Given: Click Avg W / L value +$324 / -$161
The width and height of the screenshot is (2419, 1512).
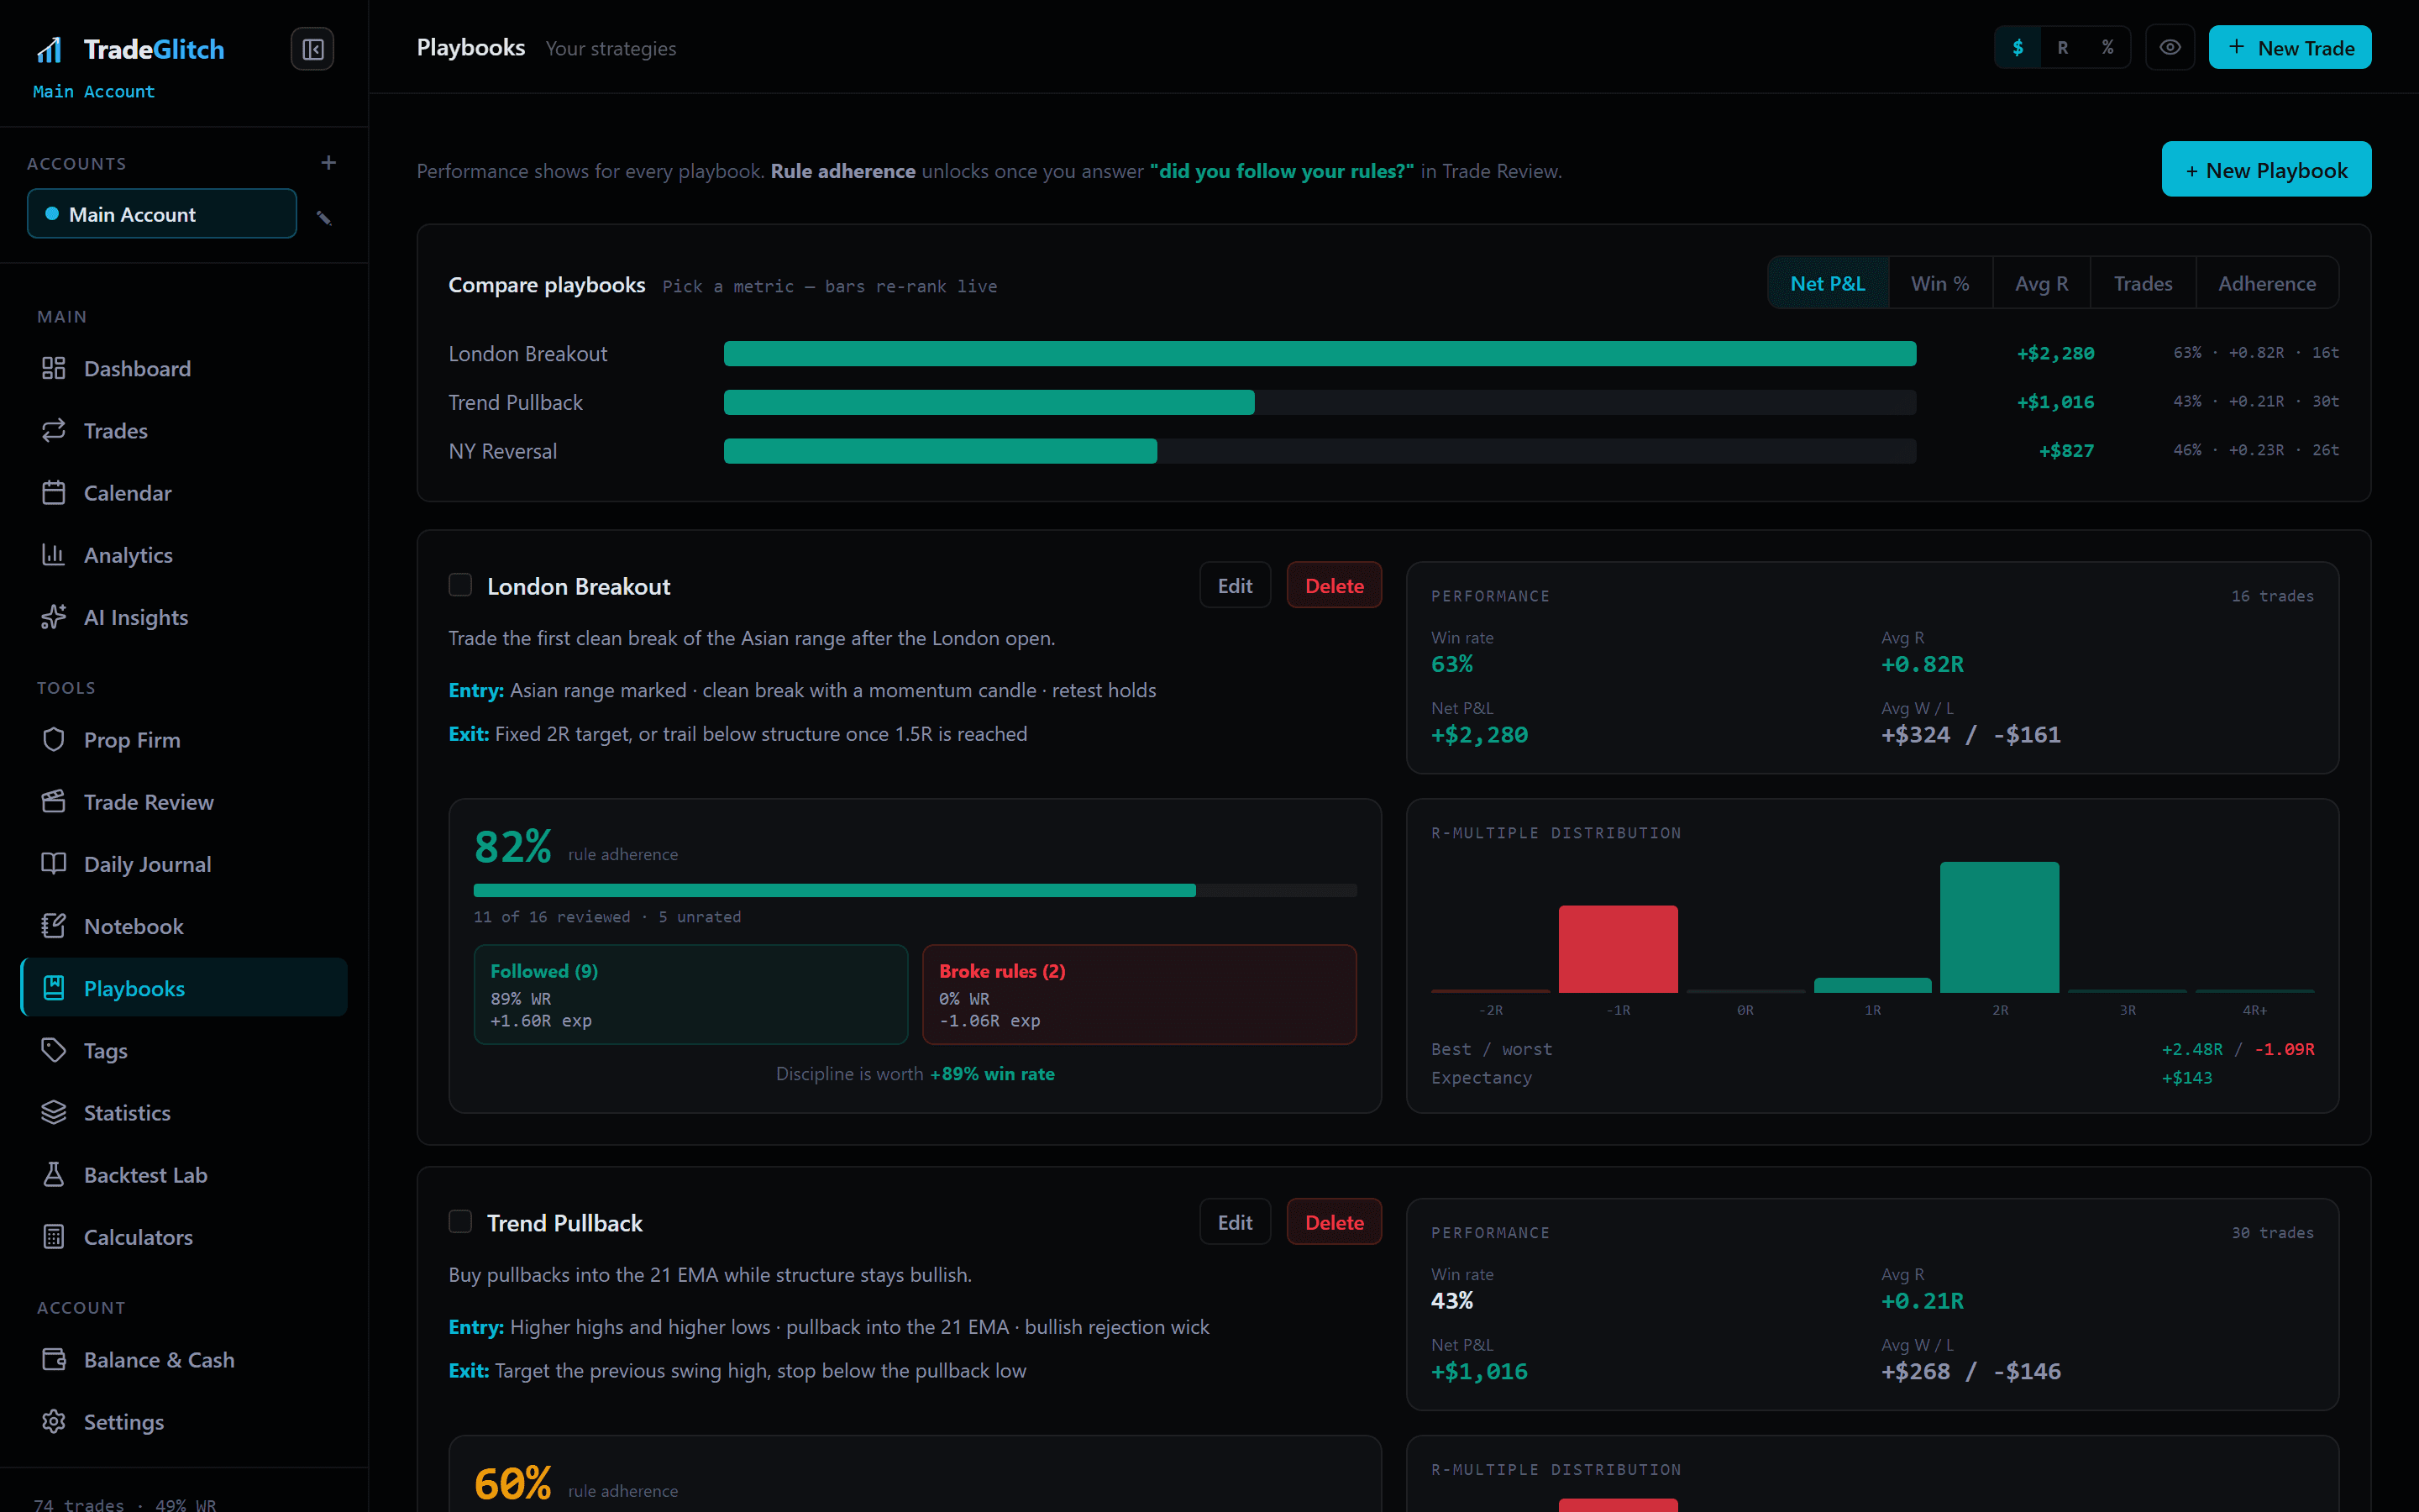Looking at the screenshot, I should click(1970, 735).
